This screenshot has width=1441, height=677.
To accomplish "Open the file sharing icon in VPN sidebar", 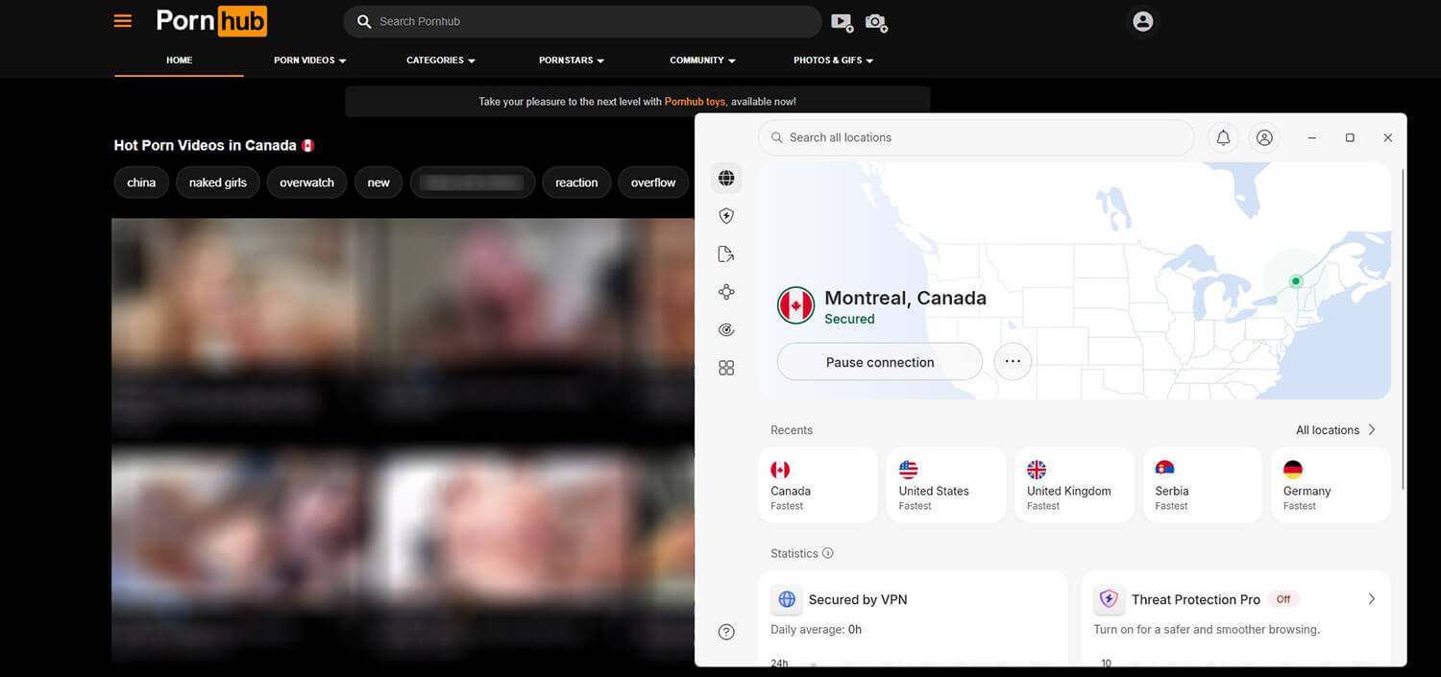I will 726,254.
